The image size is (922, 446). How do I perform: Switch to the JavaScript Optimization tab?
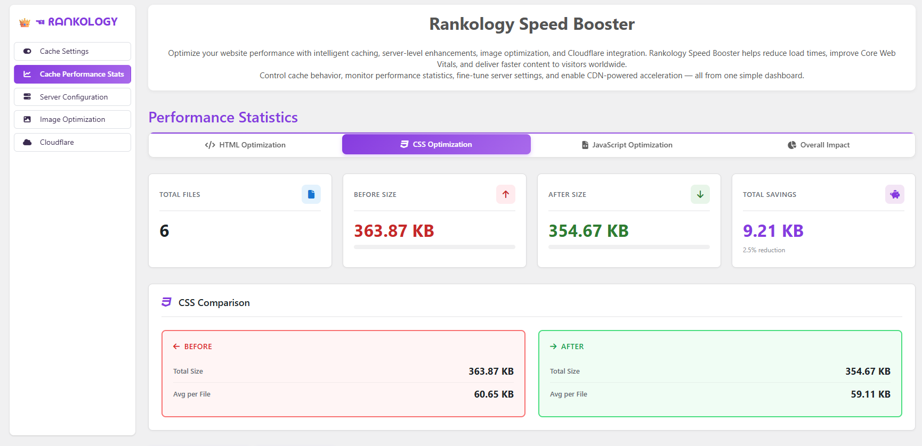coord(627,145)
